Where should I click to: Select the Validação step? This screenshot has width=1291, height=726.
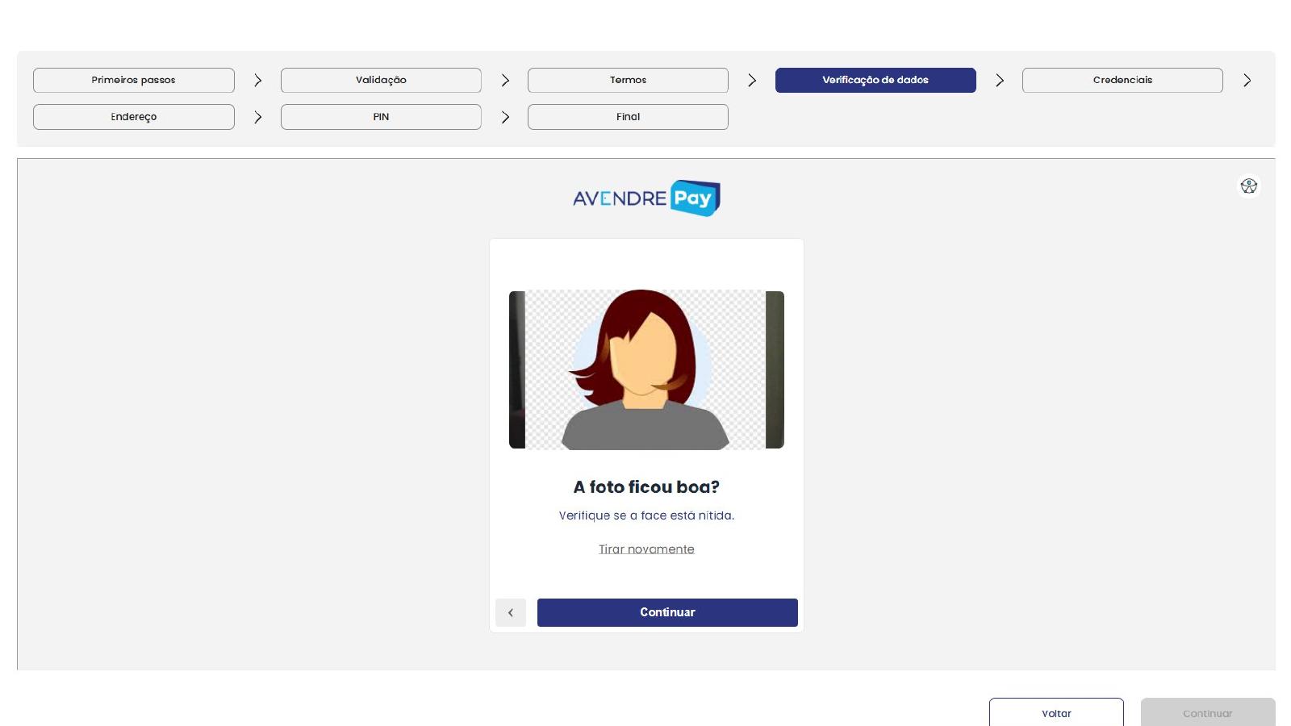click(x=381, y=80)
